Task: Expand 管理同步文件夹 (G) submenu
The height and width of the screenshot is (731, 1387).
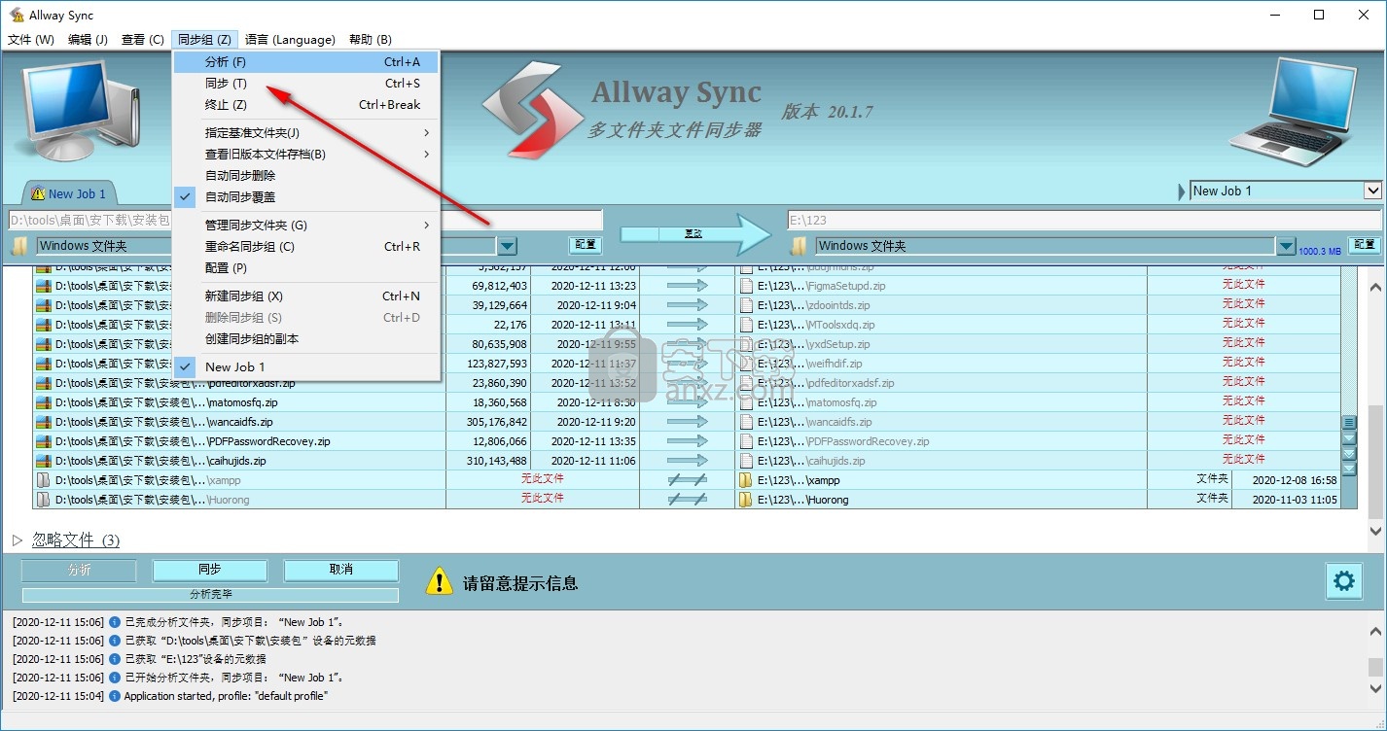Action: [305, 225]
